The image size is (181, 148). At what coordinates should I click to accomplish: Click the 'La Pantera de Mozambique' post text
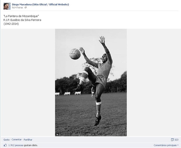tap(21, 15)
